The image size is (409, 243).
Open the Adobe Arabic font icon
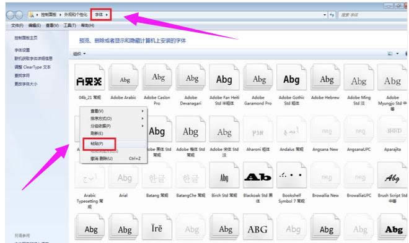coord(123,78)
